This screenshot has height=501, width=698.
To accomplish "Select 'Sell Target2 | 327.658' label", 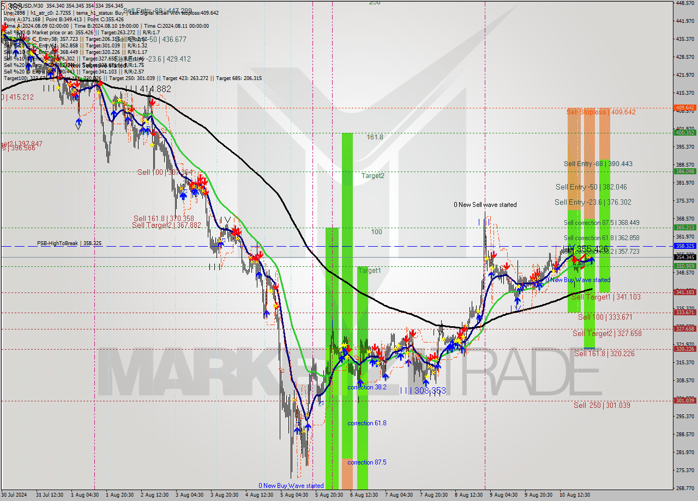I will (x=607, y=334).
